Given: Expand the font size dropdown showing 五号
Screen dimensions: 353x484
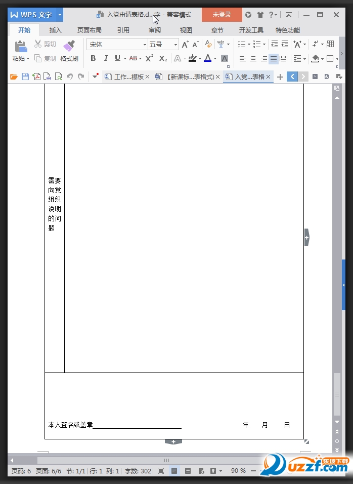Looking at the screenshot, I should [163, 45].
